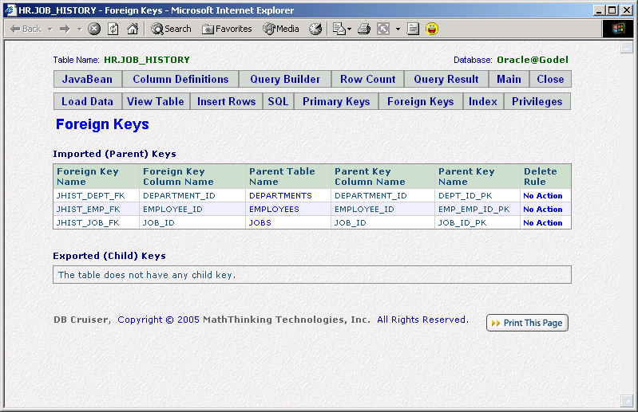
Task: Open the dropdown beside the Edit icon
Action: (398, 29)
